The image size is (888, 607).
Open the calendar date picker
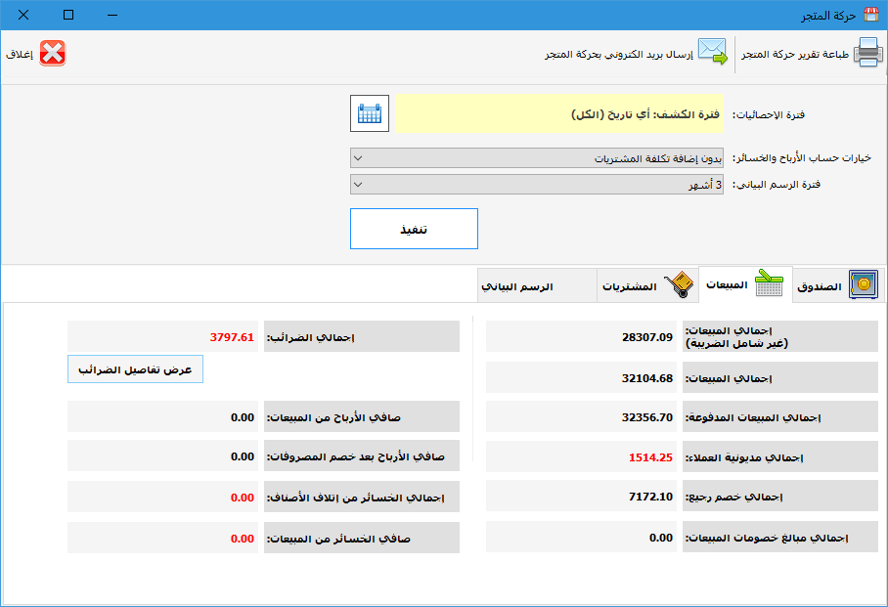[x=370, y=113]
